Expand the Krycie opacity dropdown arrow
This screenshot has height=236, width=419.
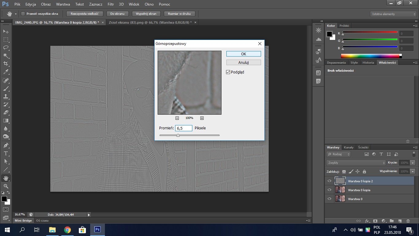413,163
